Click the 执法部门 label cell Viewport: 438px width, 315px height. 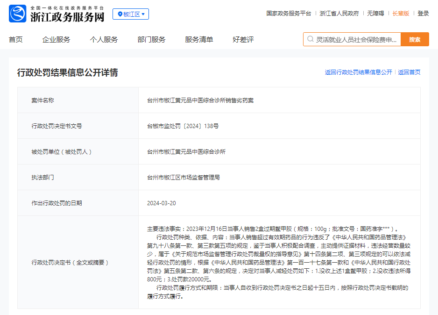coord(78,177)
